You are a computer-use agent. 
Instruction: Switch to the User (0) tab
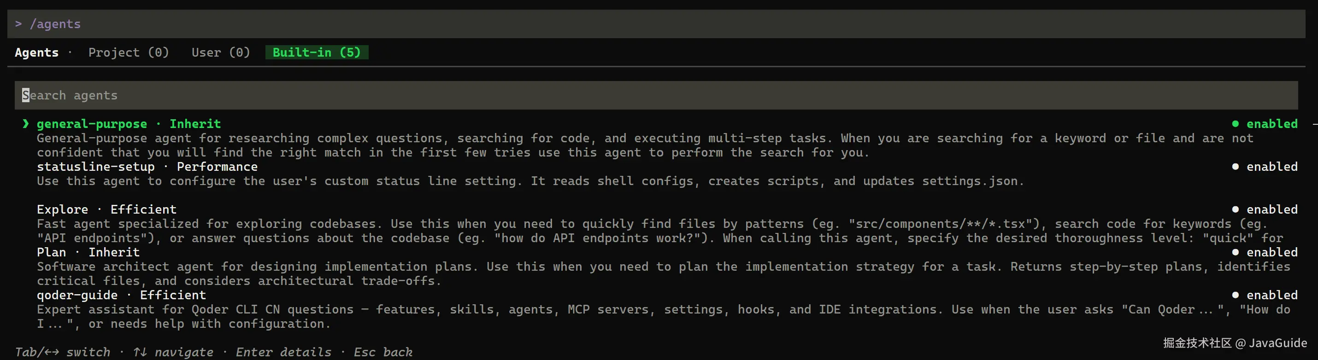pos(221,52)
